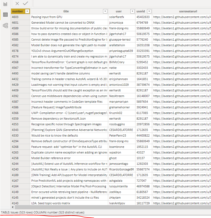
Task: Select user cell 'wpadron'
Action: click(121, 152)
